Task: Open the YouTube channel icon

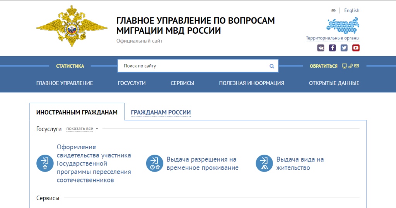Action: click(356, 48)
